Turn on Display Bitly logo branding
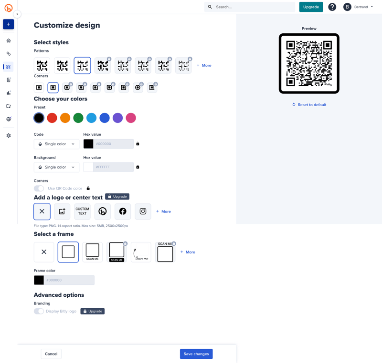 (39, 311)
